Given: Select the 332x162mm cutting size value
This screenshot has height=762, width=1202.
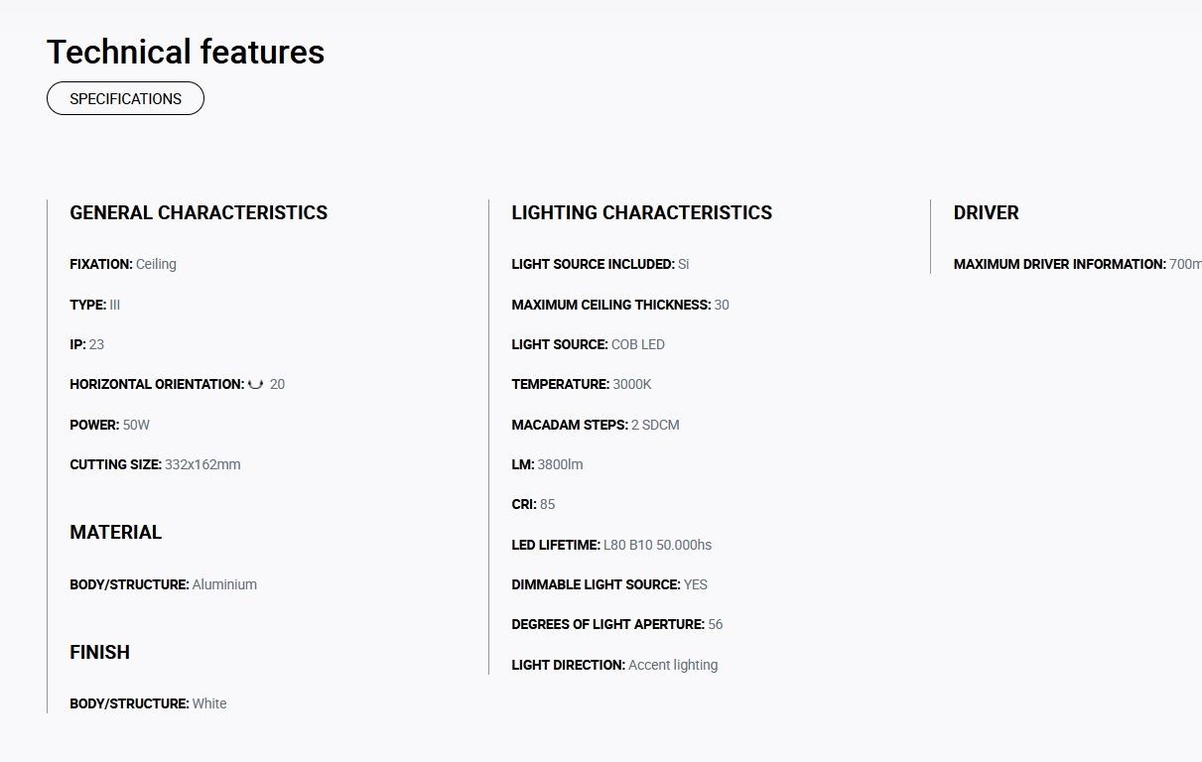Looking at the screenshot, I should click(202, 464).
